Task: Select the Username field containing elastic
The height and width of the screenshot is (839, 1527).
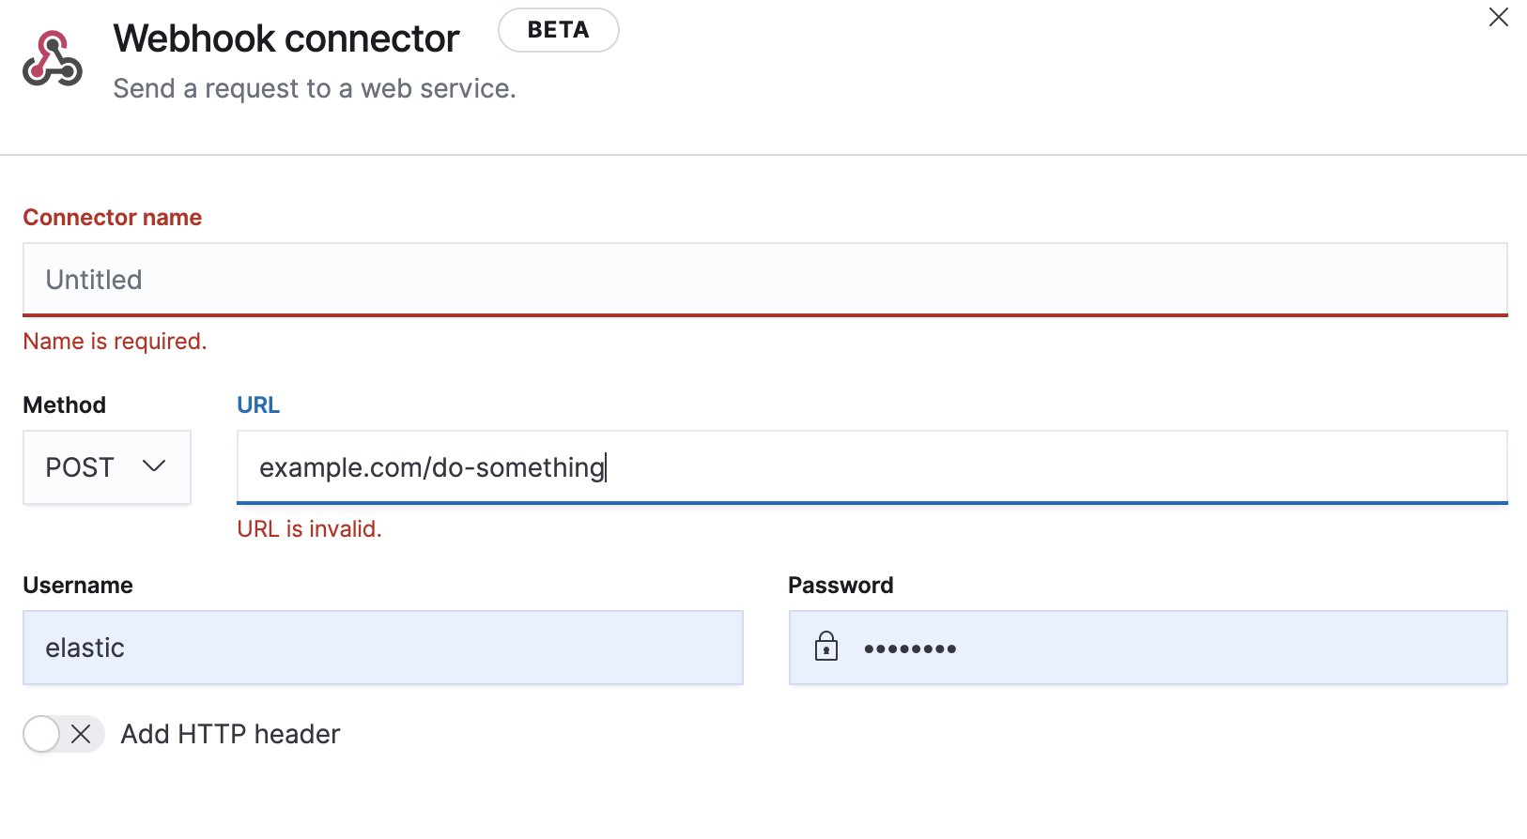Action: coord(382,648)
